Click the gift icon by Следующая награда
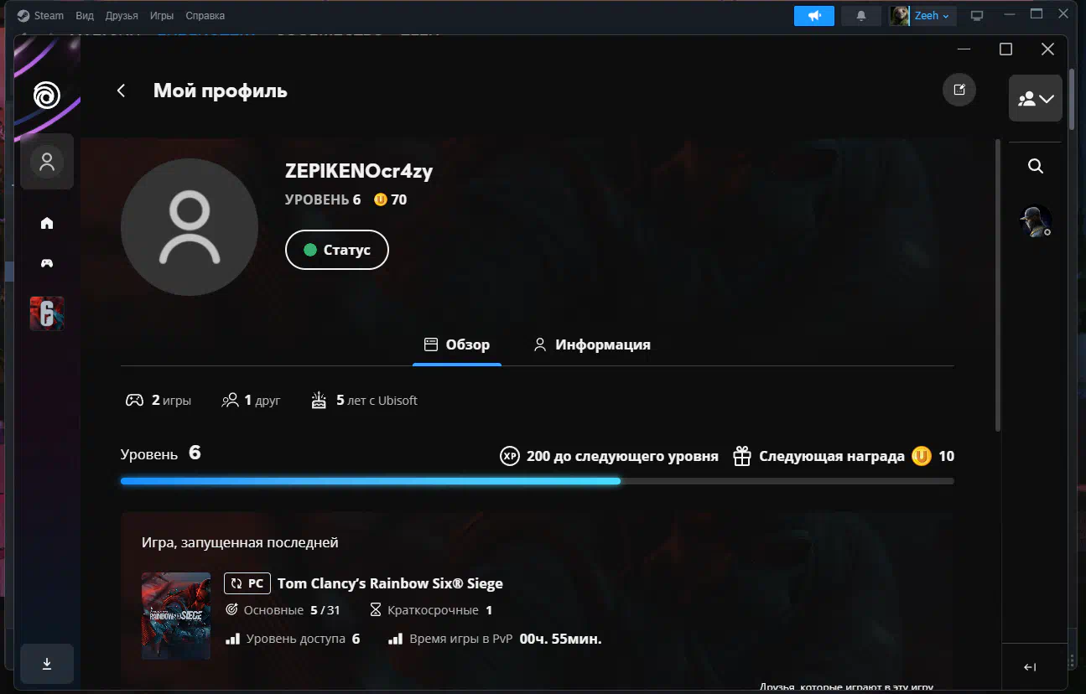This screenshot has height=694, width=1086. 741,456
